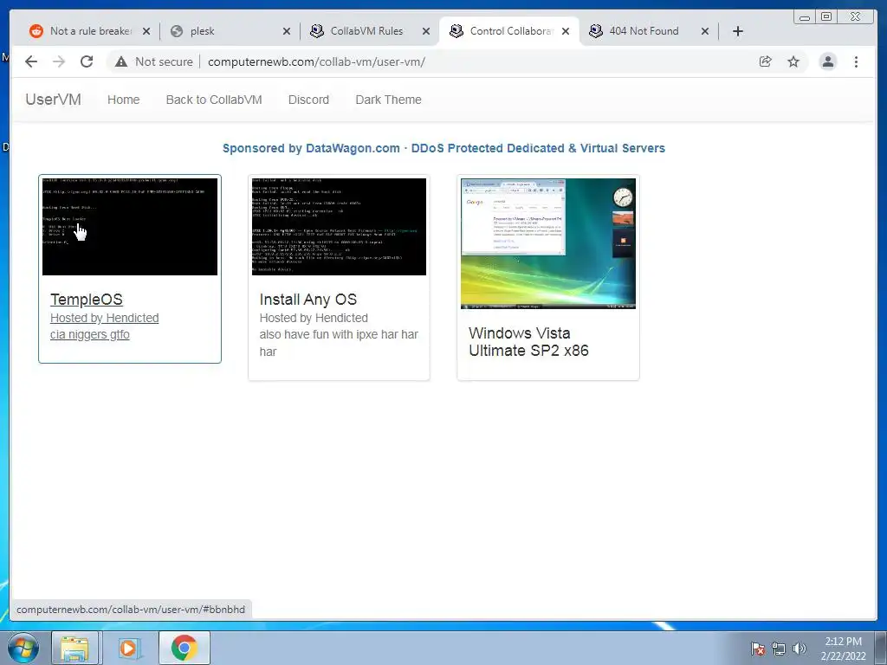Minimize the Chrome window
The width and height of the screenshot is (887, 665).
pyautogui.click(x=805, y=17)
